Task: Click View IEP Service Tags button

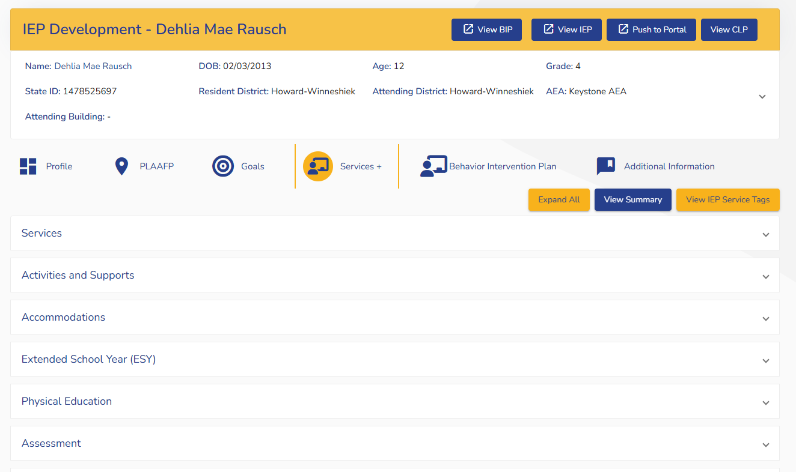Action: pyautogui.click(x=727, y=200)
